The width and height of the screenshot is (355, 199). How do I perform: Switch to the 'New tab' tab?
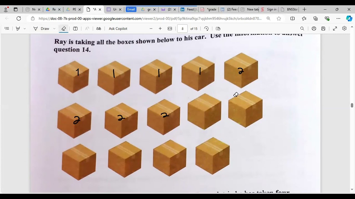point(250,9)
